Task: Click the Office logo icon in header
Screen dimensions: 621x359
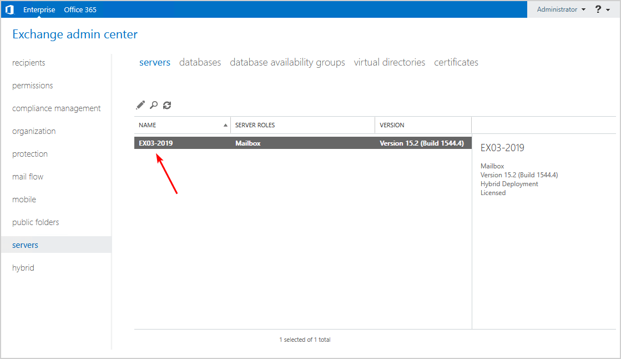Action: pyautogui.click(x=9, y=9)
